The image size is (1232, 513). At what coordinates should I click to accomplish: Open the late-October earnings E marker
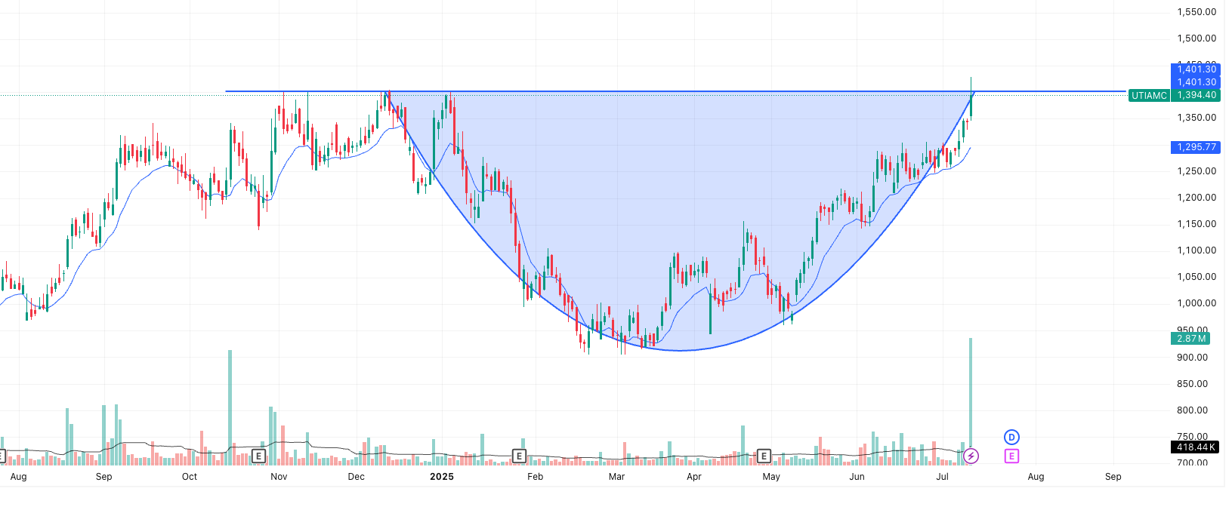258,456
